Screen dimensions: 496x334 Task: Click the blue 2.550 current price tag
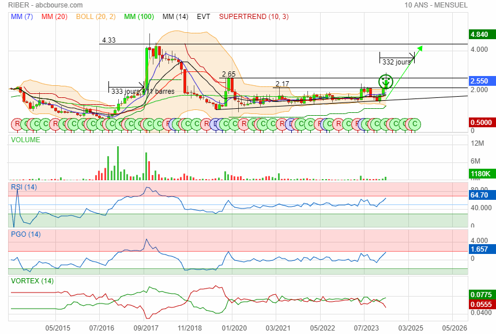click(x=482, y=81)
